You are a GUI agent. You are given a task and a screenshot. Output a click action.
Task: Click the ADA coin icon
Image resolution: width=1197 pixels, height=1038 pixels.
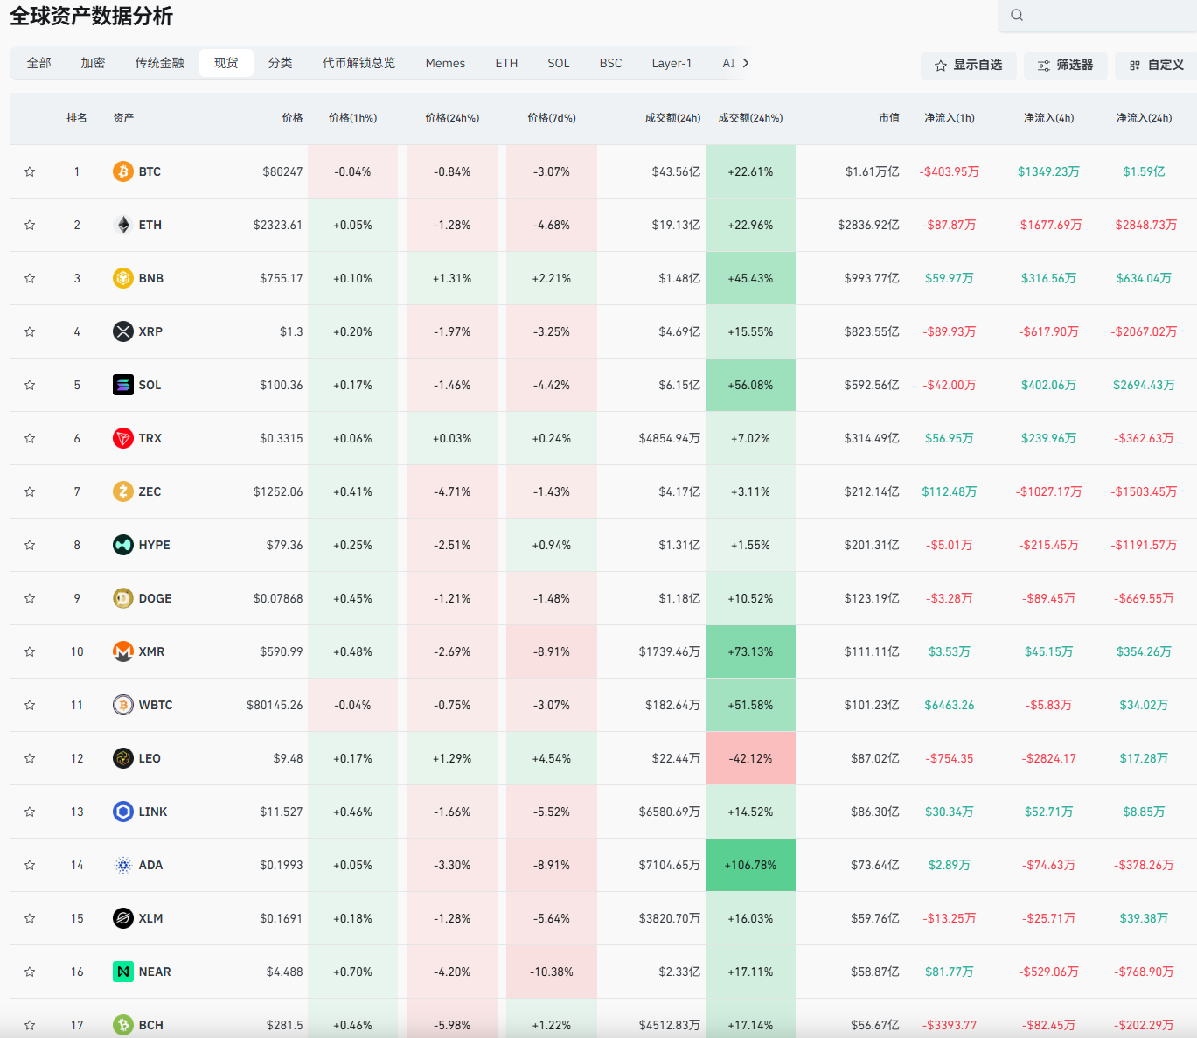(x=123, y=865)
